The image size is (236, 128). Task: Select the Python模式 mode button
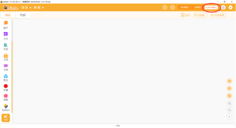tap(211, 7)
